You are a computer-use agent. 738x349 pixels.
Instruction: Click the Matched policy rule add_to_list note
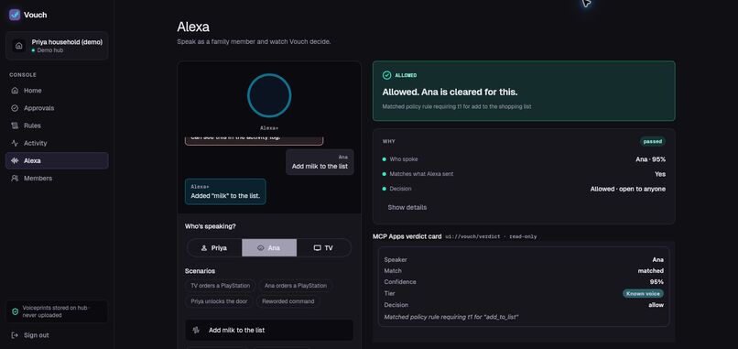click(x=450, y=317)
